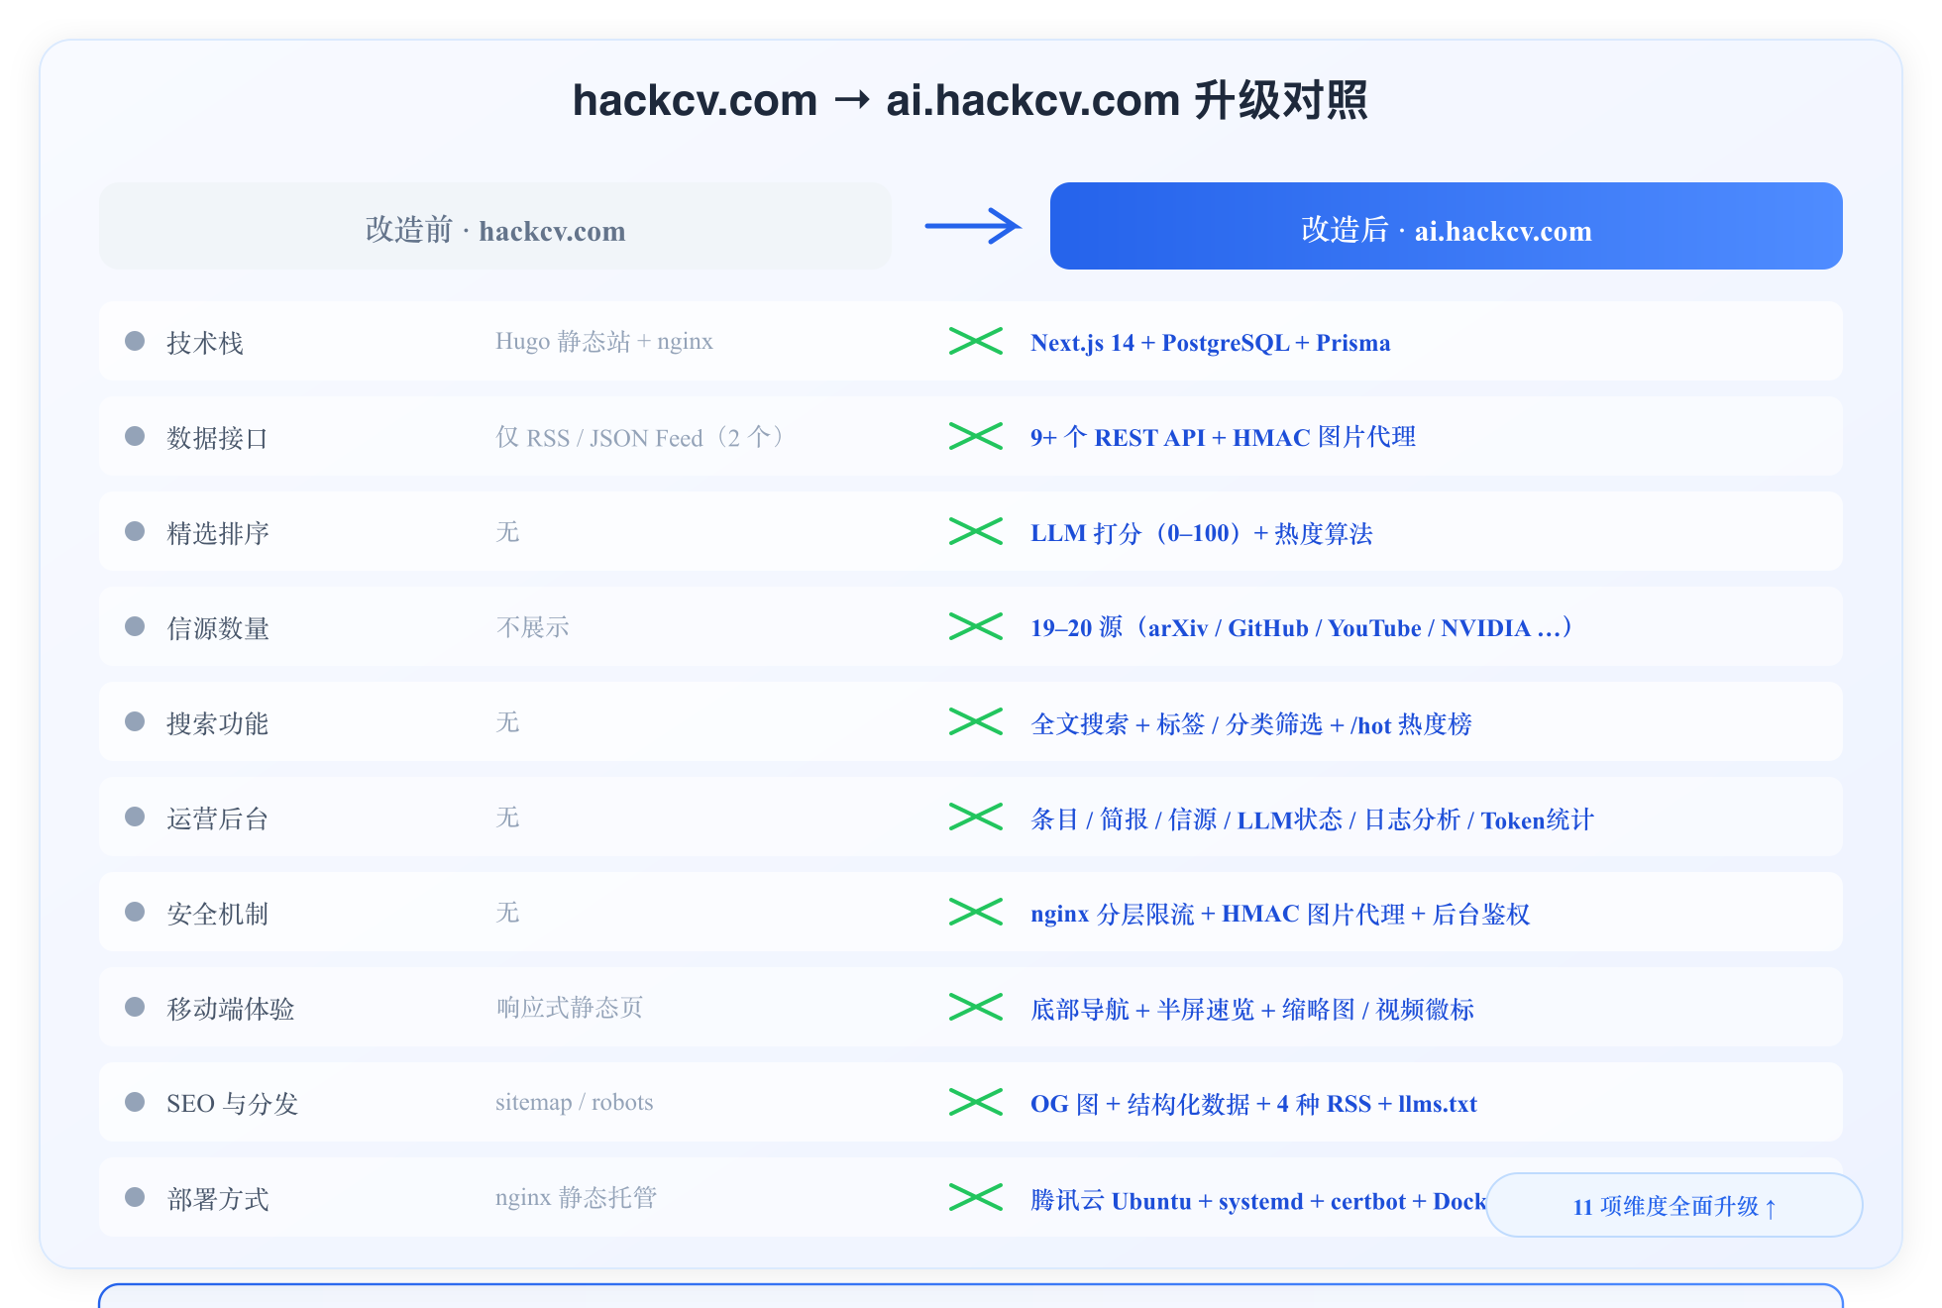Select the 数据接口 row label
This screenshot has height=1308, width=1942.
tap(218, 438)
